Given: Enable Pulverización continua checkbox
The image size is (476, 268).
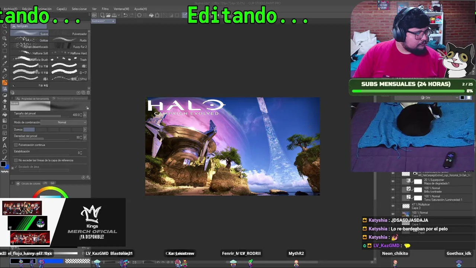Looking at the screenshot, I should point(16,145).
